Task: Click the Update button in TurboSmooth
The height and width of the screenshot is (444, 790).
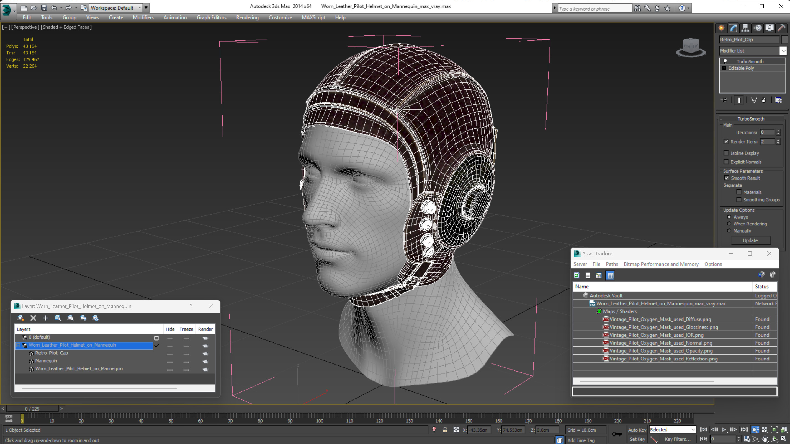Action: point(750,241)
